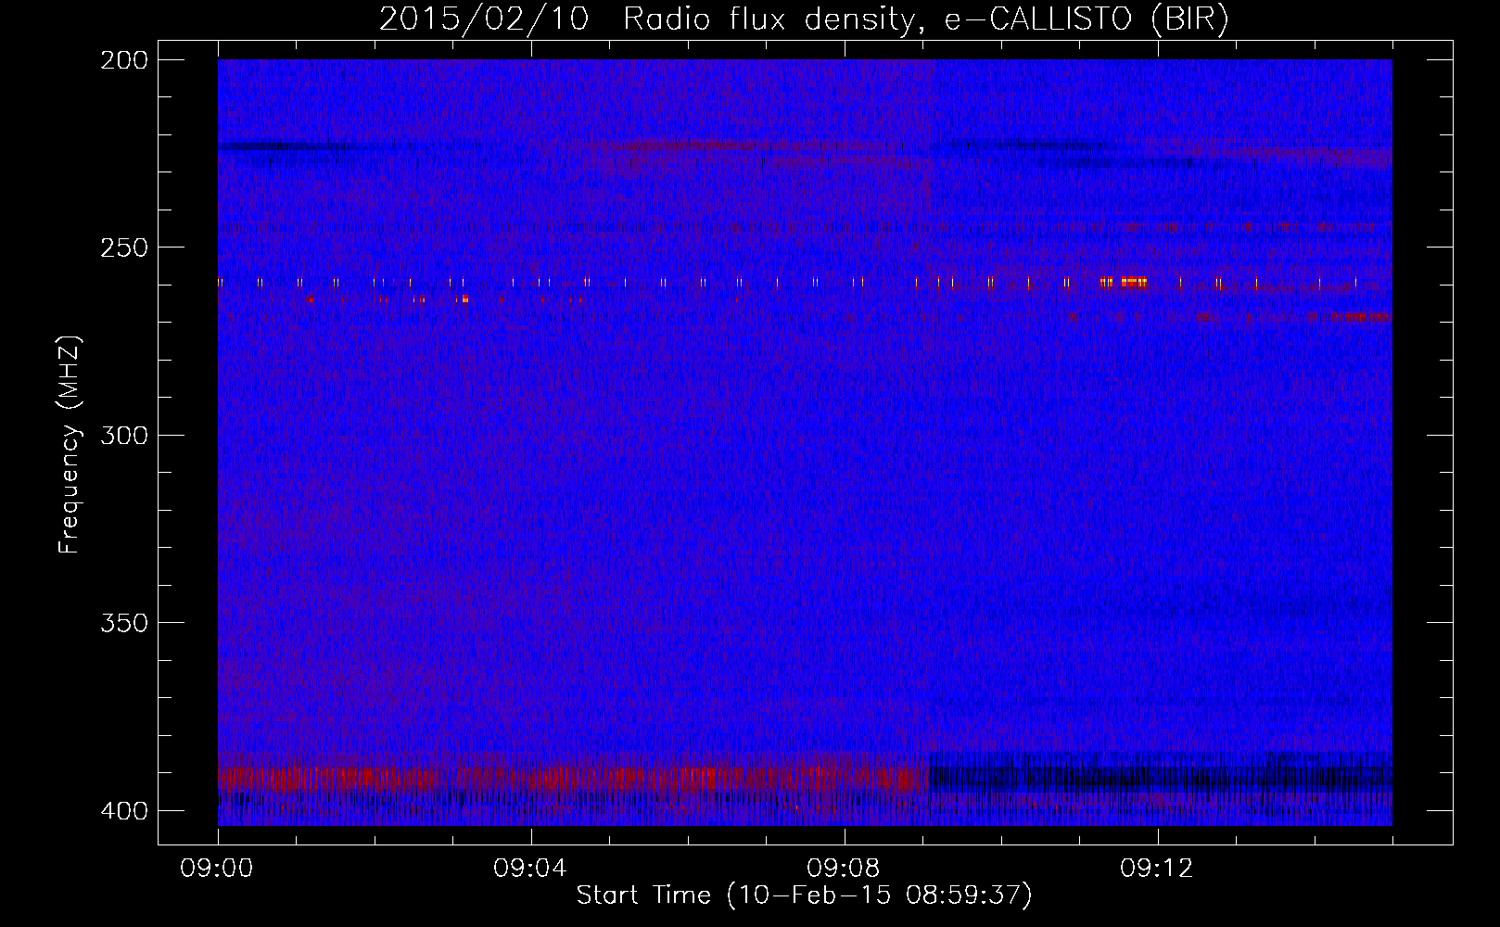Viewport: 1500px width, 927px height.
Task: Click the 09:04 time tick label
Action: tap(530, 869)
